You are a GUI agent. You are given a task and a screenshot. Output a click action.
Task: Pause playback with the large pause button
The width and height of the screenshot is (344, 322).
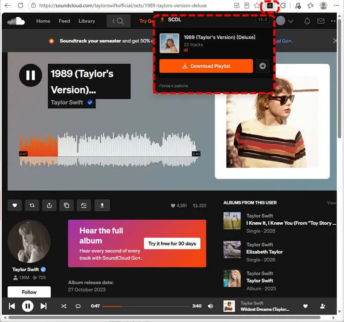(31, 75)
